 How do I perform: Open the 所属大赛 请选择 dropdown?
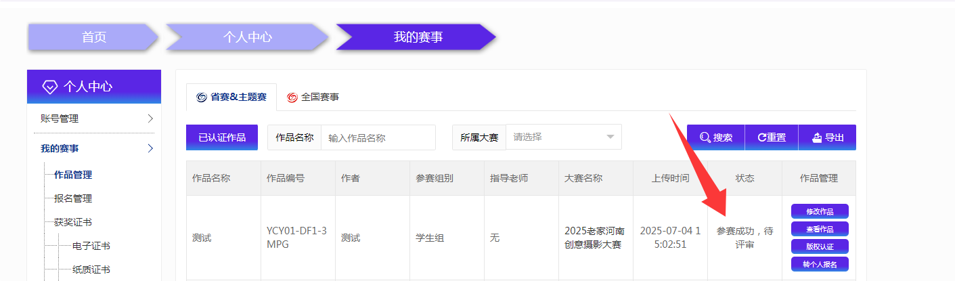tap(564, 137)
